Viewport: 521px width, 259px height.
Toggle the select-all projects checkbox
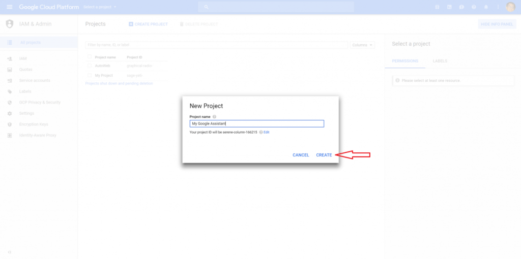pos(90,57)
